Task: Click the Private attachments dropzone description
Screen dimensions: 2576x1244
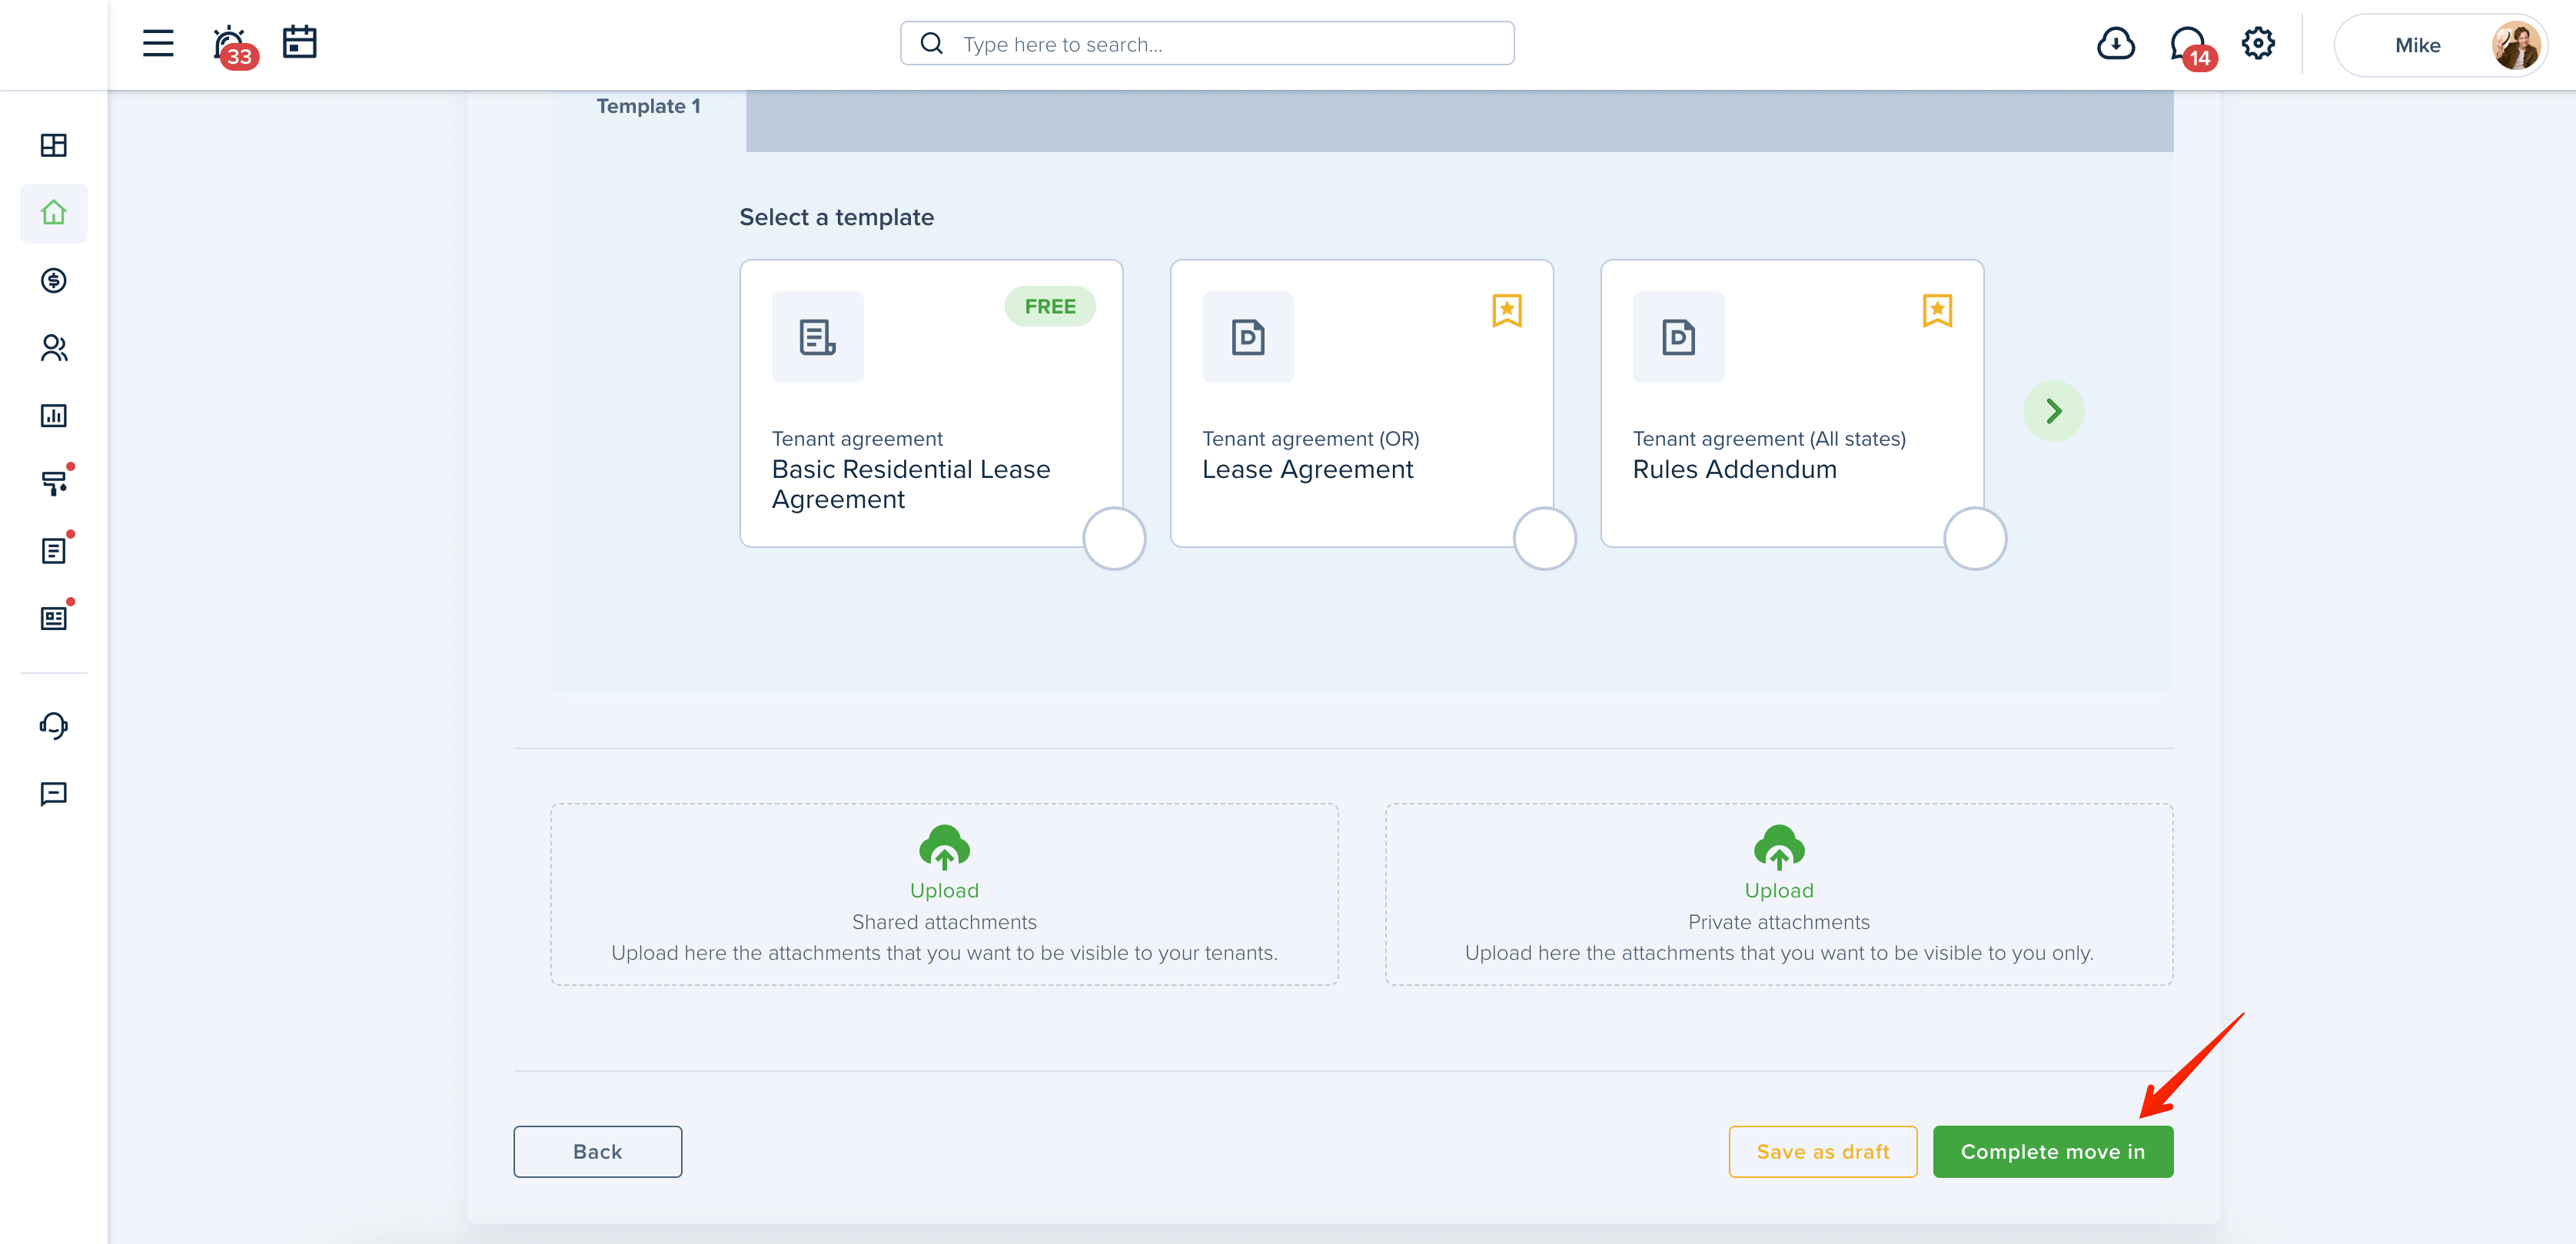Action: (x=1779, y=954)
